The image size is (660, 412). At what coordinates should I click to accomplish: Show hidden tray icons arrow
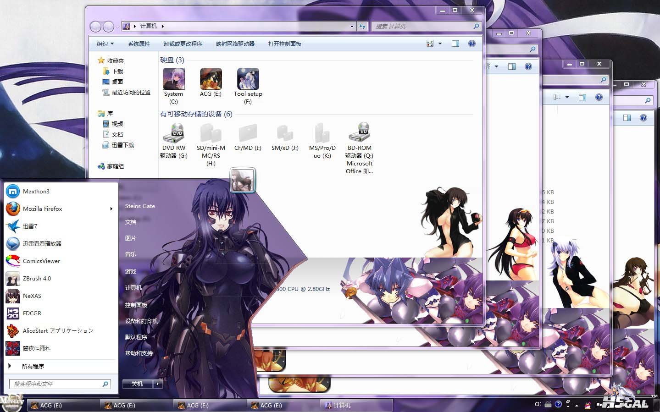click(x=577, y=405)
